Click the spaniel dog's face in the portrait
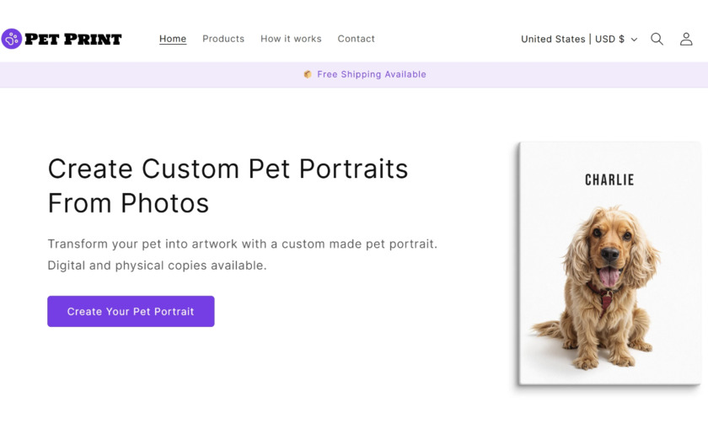Viewport: 708px width, 424px height. [609, 253]
